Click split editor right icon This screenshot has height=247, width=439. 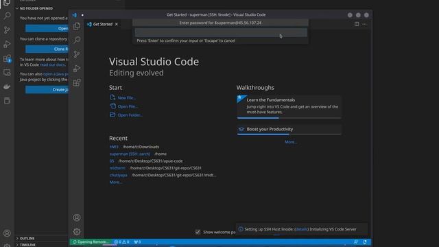pos(357,24)
